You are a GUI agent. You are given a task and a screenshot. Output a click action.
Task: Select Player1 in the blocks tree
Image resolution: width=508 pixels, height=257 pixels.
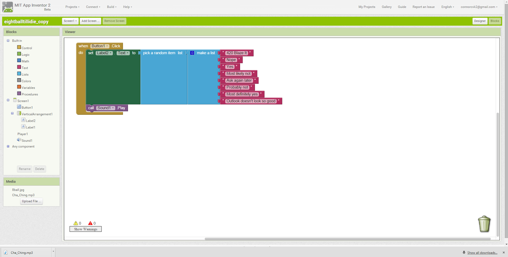[x=23, y=134]
